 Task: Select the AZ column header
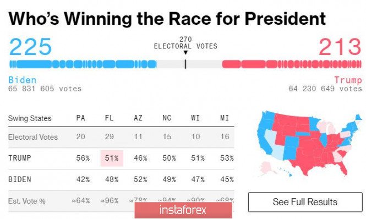[x=138, y=118]
